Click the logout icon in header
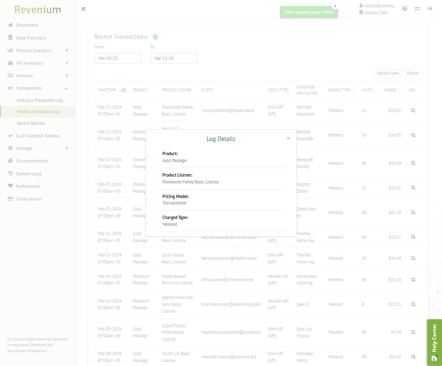Screen dimensions: 442x366 click(430, 9)
